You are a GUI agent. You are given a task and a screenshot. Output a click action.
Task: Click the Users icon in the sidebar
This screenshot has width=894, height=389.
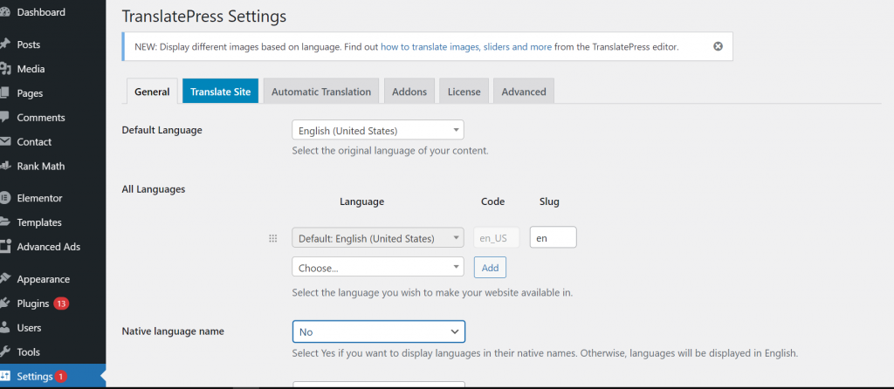pos(4,327)
